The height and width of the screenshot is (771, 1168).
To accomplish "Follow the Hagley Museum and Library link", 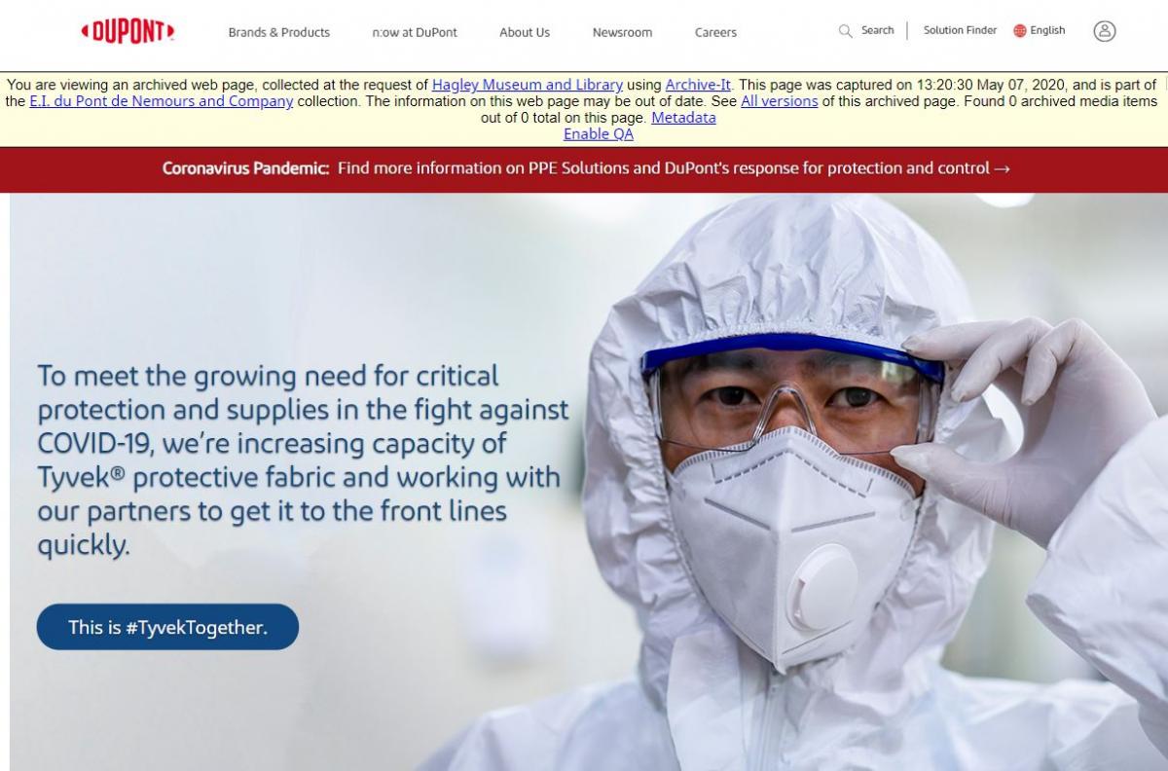I will [528, 85].
